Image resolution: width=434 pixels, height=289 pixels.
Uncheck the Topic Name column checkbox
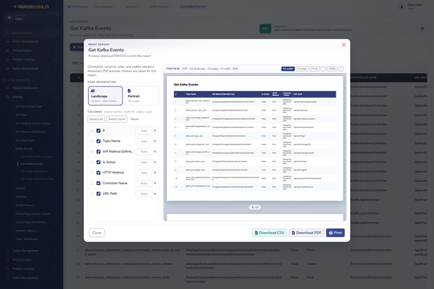tap(98, 141)
